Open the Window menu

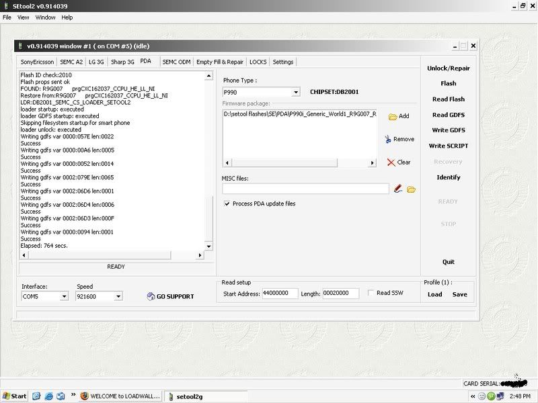coord(45,17)
